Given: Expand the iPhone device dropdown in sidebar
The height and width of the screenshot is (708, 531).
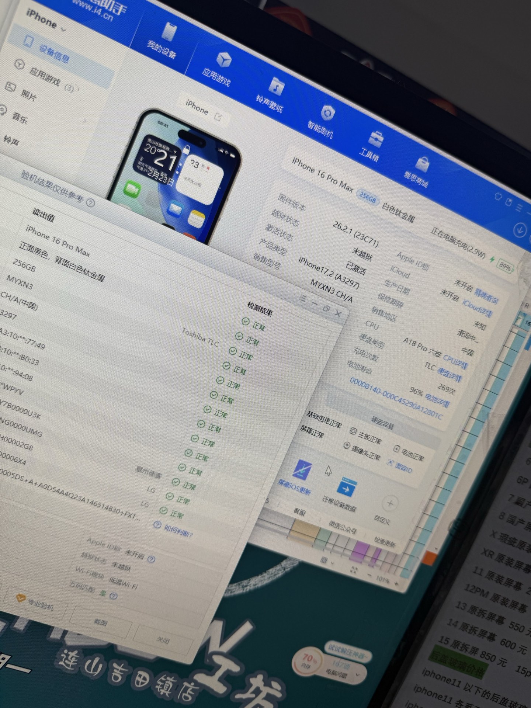Looking at the screenshot, I should tap(63, 29).
